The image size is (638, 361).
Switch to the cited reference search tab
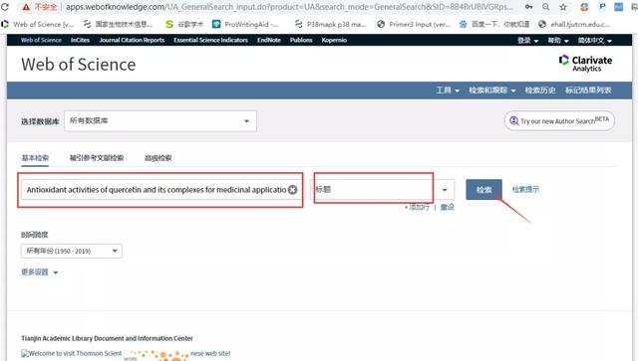[97, 158]
